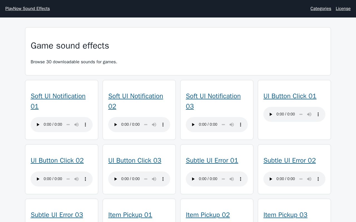Open more options for UI Button Click 01
The height and width of the screenshot is (222, 356).
318,114
